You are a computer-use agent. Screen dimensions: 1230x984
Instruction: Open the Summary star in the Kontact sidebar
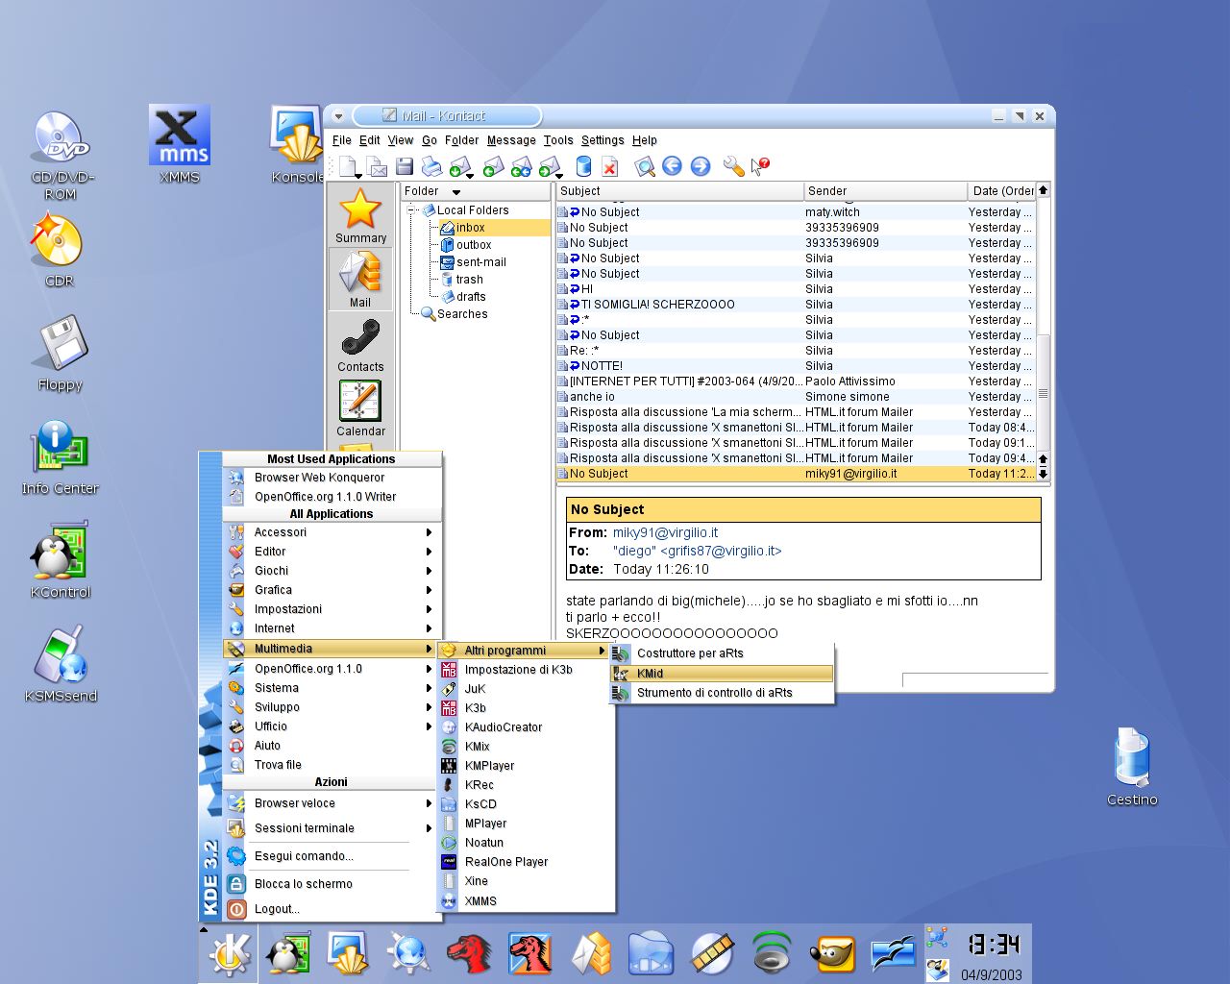point(360,215)
